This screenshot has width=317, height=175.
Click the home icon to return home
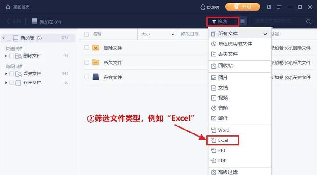pos(8,7)
